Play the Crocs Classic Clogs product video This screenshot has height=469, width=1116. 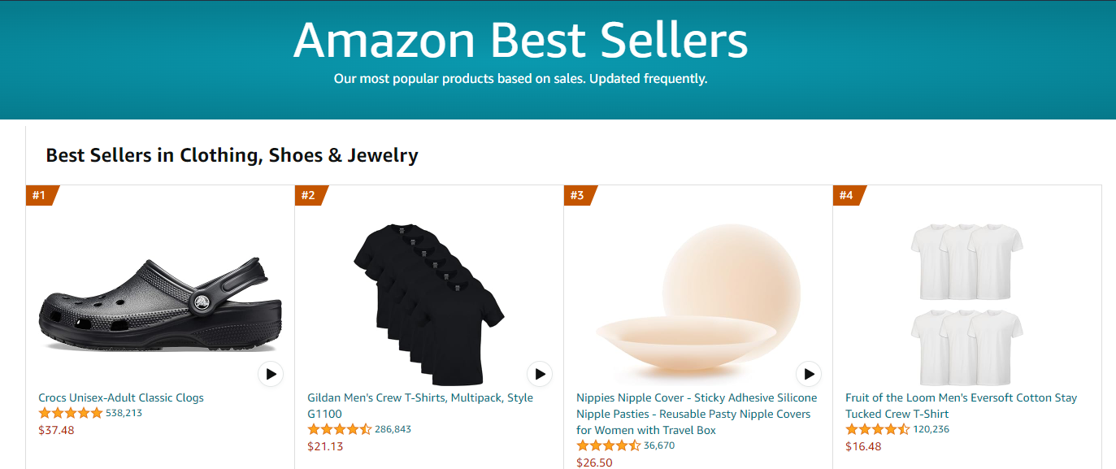[270, 374]
